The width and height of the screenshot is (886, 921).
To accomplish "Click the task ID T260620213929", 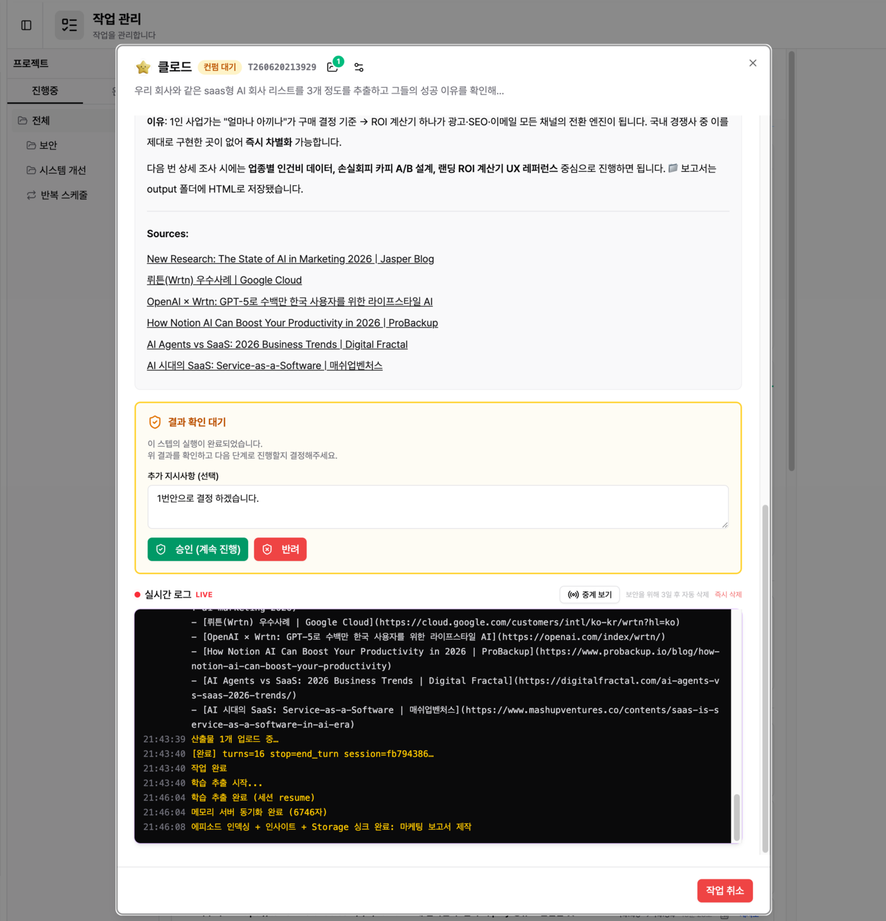I will (x=282, y=67).
